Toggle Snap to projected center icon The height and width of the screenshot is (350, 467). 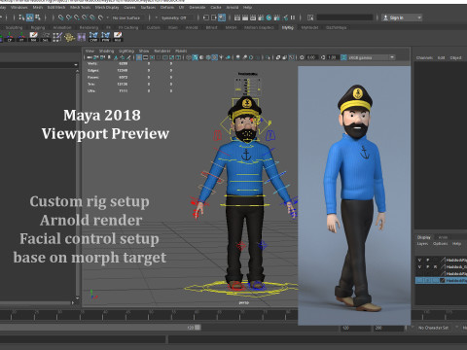point(85,17)
